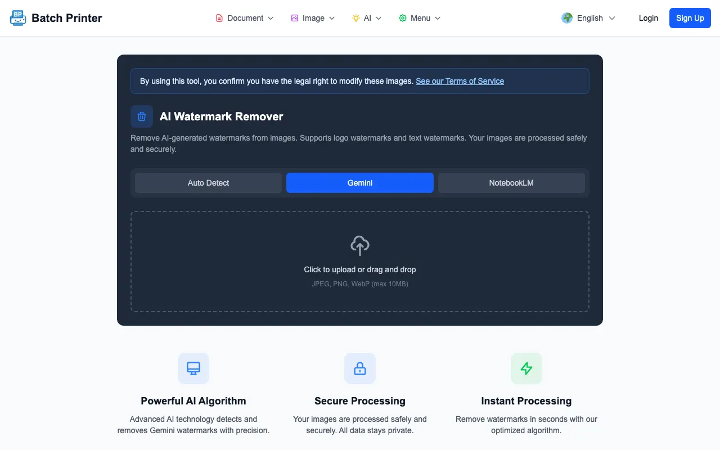Click the cloud upload icon
The image size is (720, 450).
pos(360,245)
